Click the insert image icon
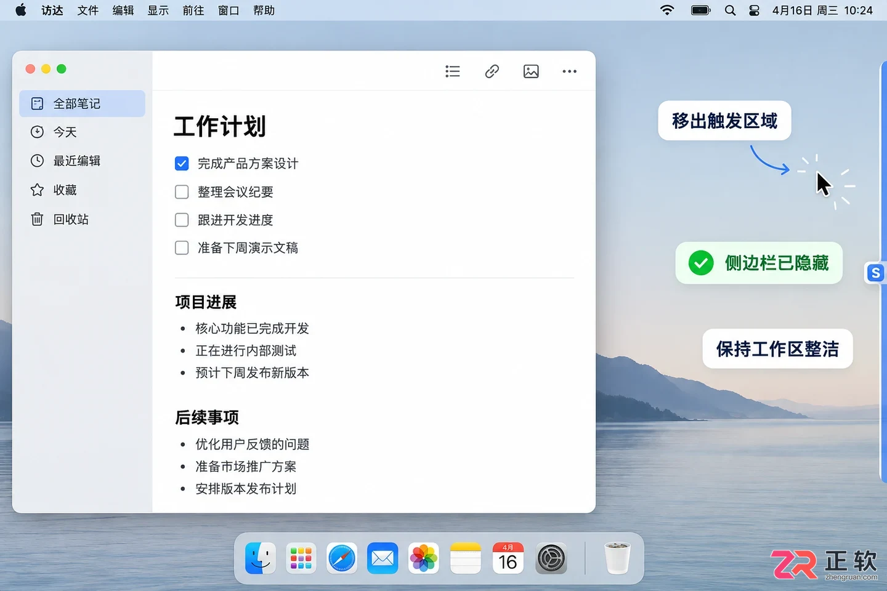The width and height of the screenshot is (887, 591). [x=531, y=71]
